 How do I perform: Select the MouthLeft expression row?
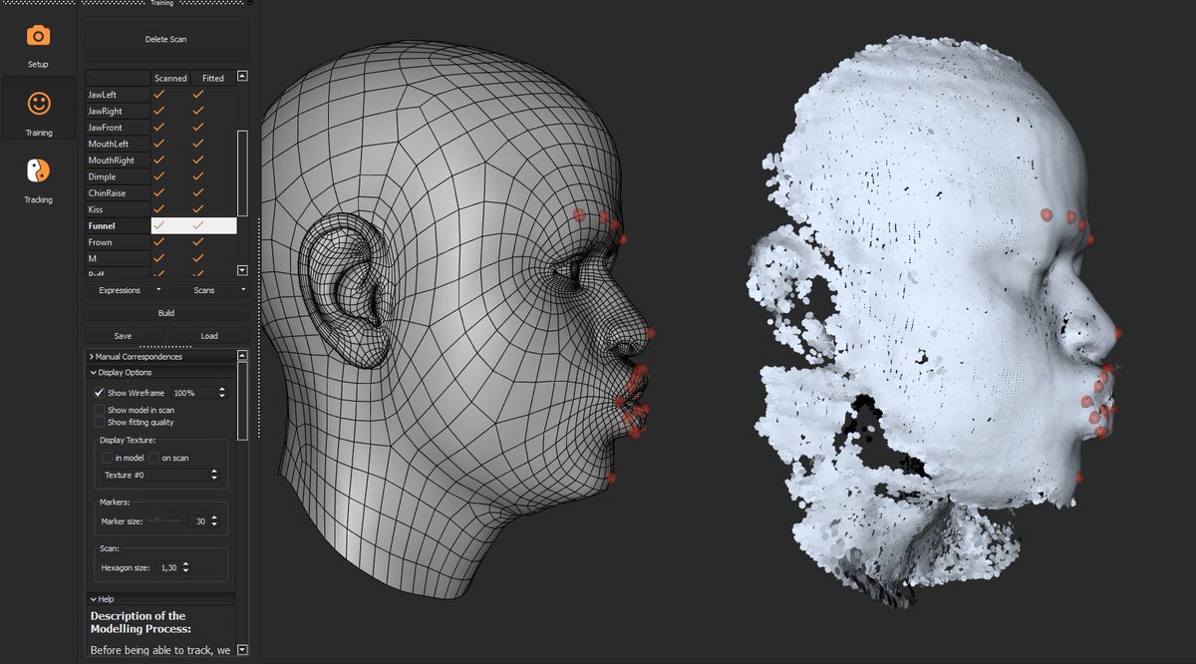pos(160,144)
